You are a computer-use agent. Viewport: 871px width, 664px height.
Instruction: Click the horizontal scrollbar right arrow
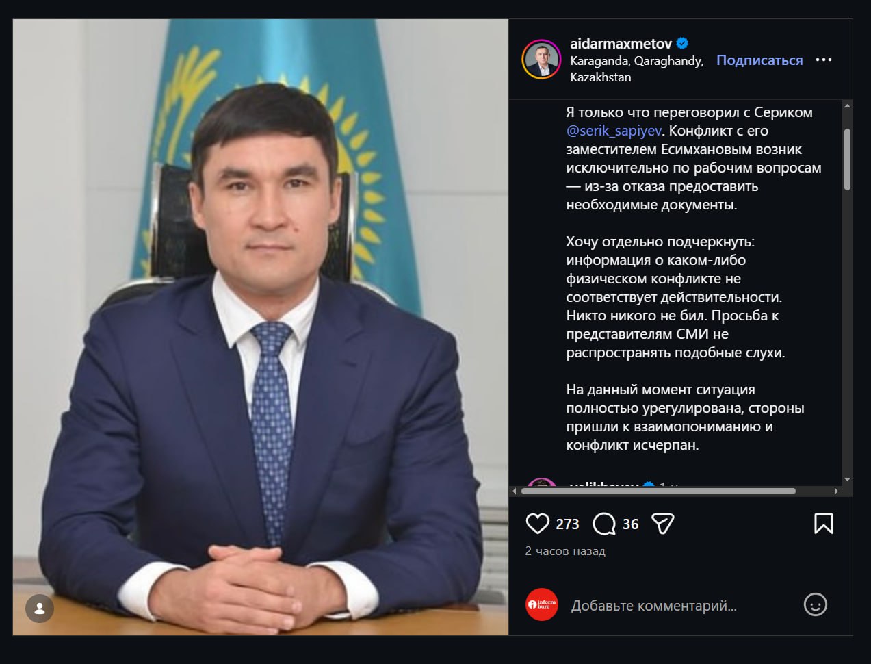pyautogui.click(x=836, y=491)
